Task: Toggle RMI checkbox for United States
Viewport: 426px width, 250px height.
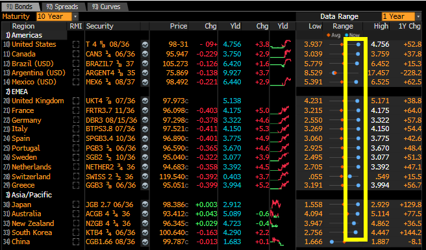Action: (76, 45)
